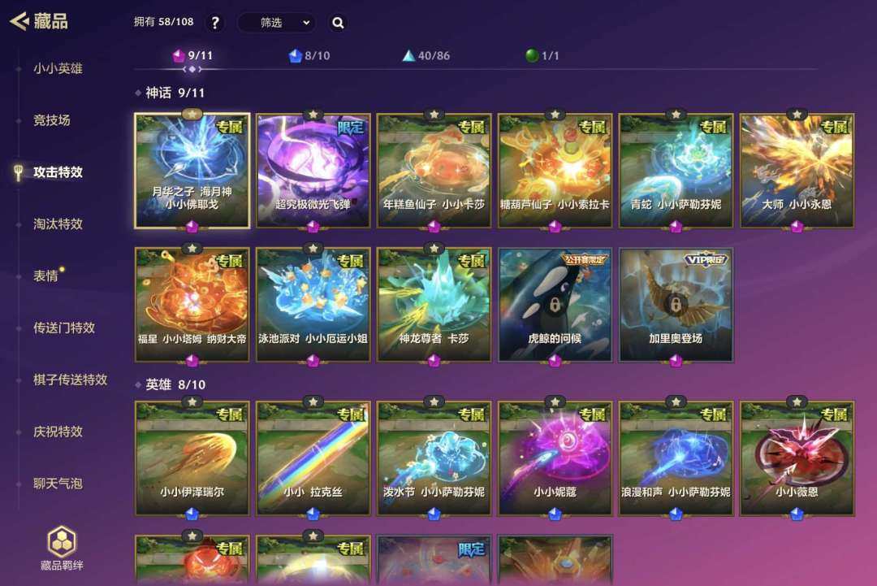Viewport: 877px width, 586px height.
Task: Open the 筛选 filter dropdown
Action: [277, 23]
